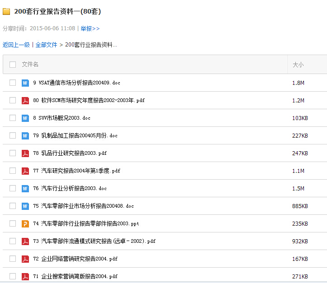Screen dimensions: 327x283
Task: Click PowerPoint icon for 汽车零部件行业报告 ppt file
Action: click(x=25, y=223)
